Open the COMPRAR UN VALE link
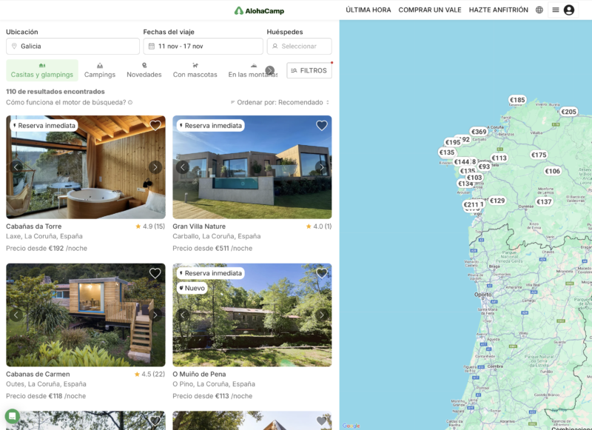This screenshot has width=592, height=430. (430, 10)
